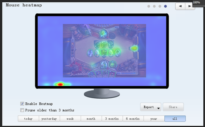Click the heatmap monitor preview image

[102, 51]
